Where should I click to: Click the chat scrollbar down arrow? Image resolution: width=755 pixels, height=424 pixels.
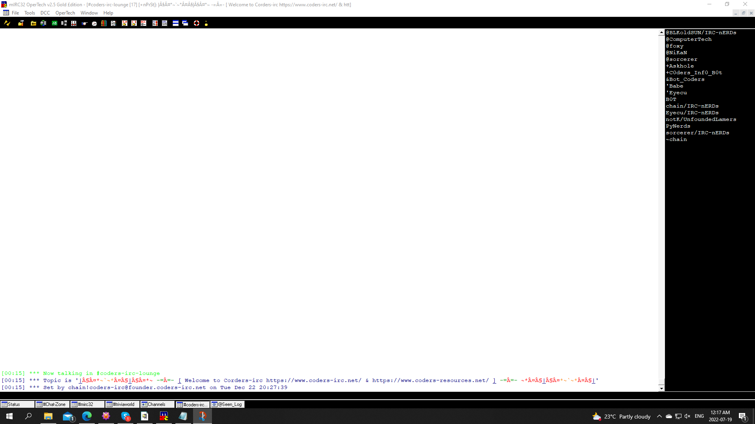[x=661, y=389]
